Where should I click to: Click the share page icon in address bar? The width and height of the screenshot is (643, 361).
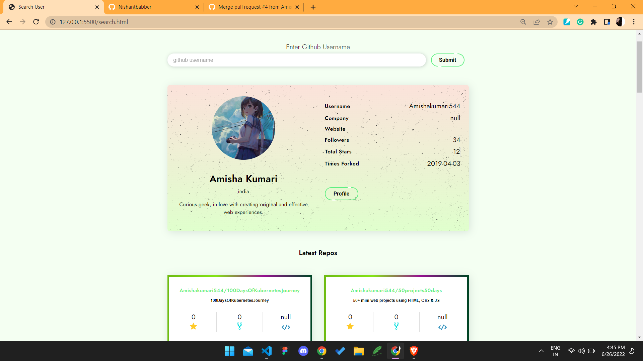tap(537, 22)
